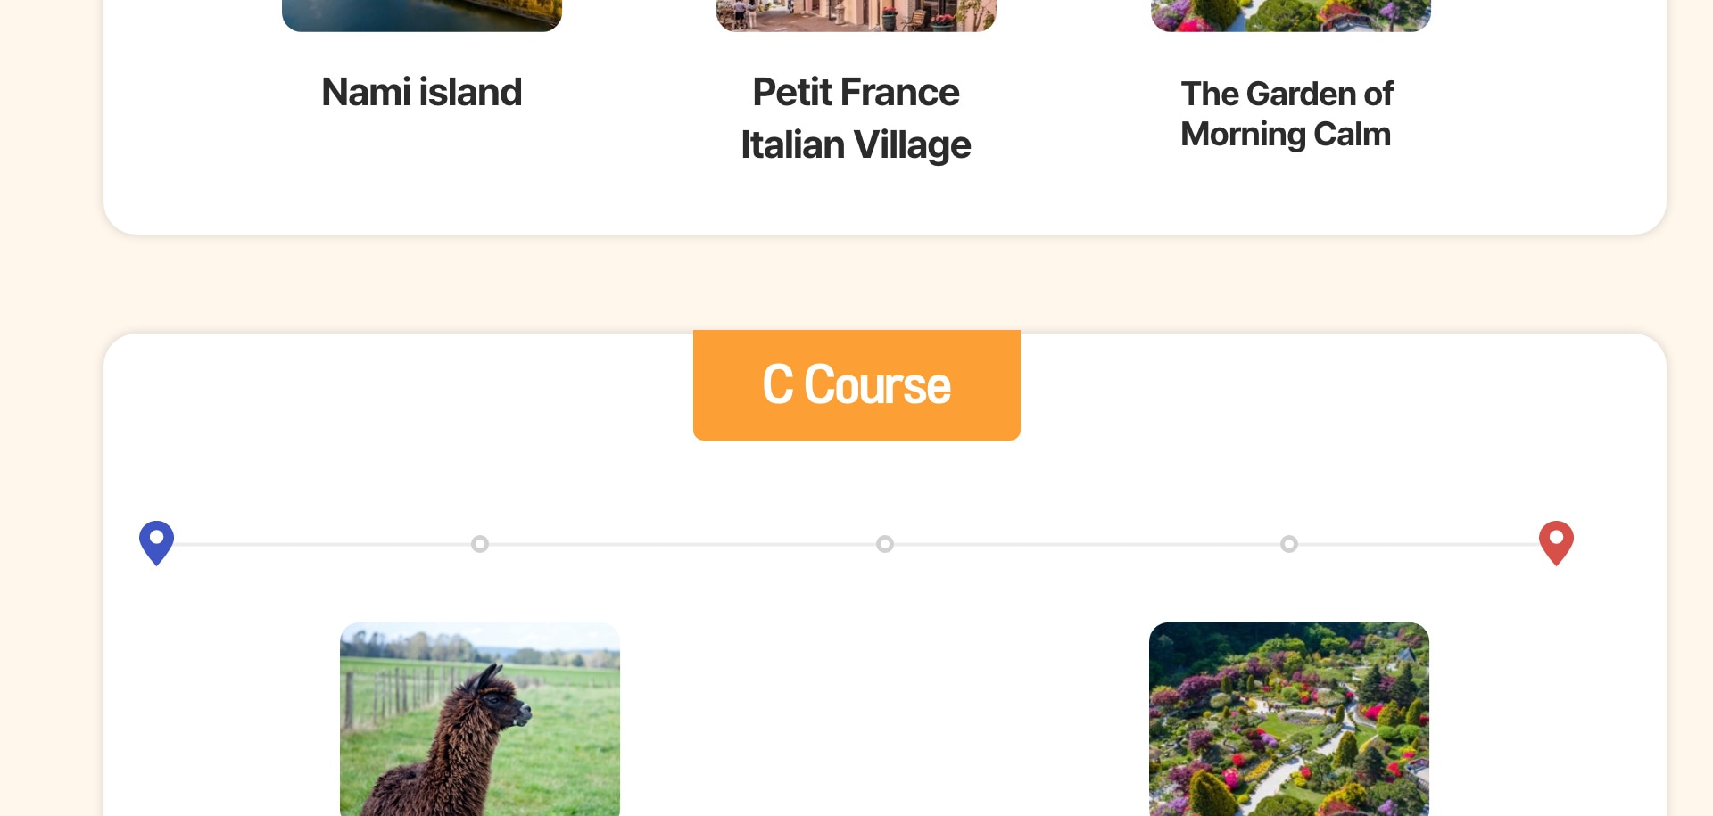Click the Petit France street photo

(856, 14)
